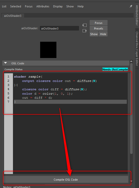This screenshot has width=139, height=188.
Task: Click line 1 'shader sample(' in code editor
Action: click(28, 77)
